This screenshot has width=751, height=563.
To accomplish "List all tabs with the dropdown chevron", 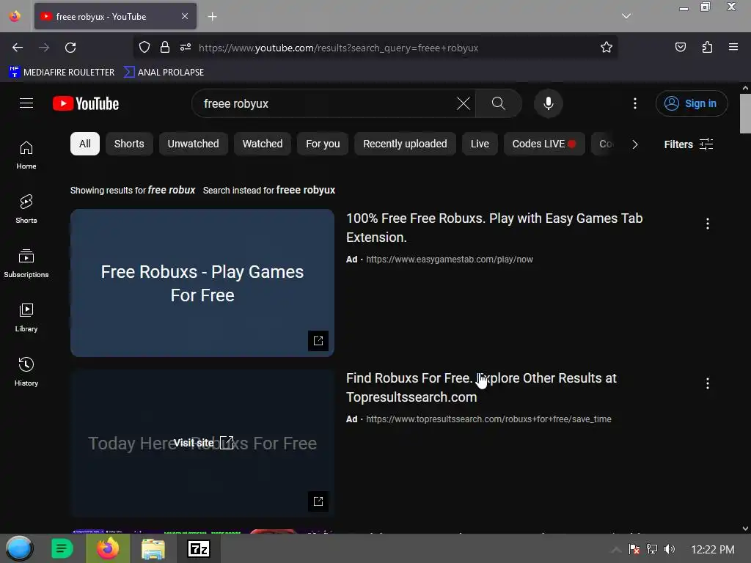I will pyautogui.click(x=626, y=16).
